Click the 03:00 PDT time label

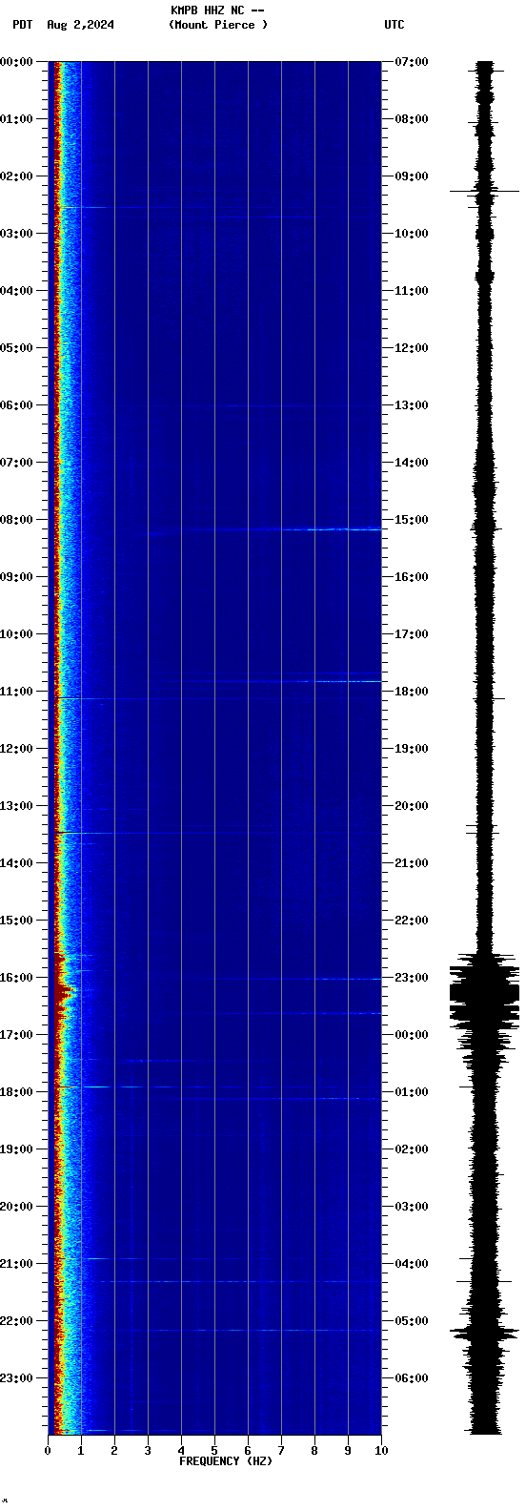[16, 234]
